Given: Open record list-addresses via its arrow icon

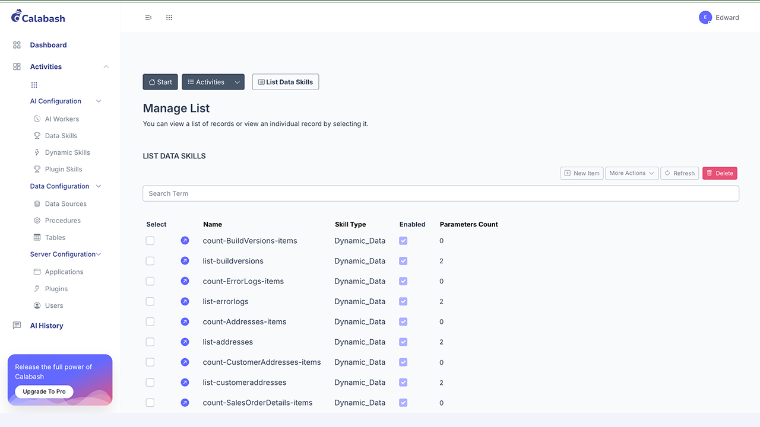Looking at the screenshot, I should click(185, 342).
